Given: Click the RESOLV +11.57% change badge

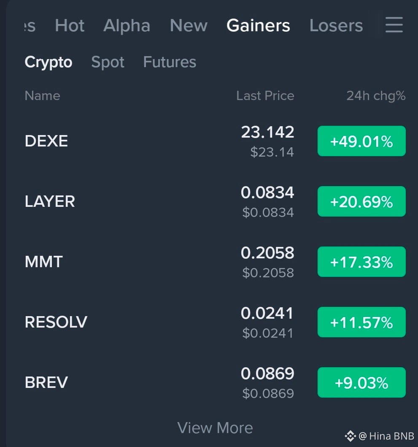Looking at the screenshot, I should pyautogui.click(x=361, y=322).
